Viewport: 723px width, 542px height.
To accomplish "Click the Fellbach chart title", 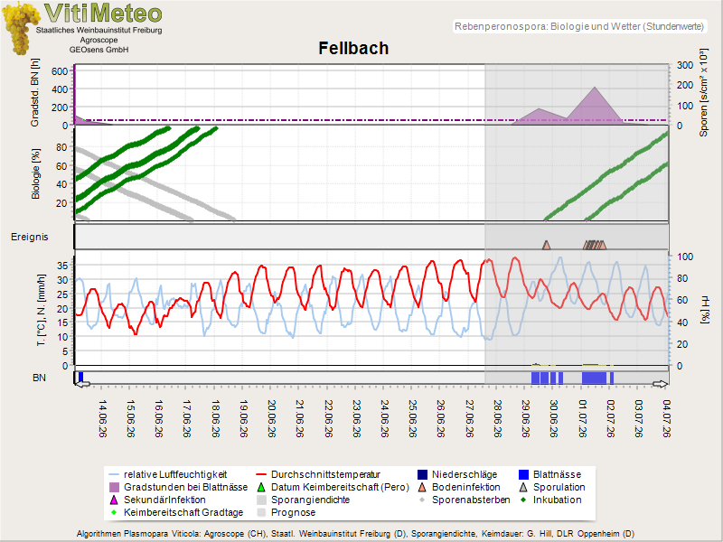I will 353,49.
